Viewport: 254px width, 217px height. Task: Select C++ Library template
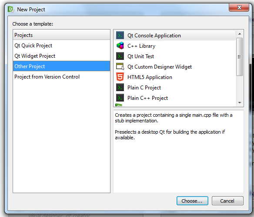coord(175,46)
